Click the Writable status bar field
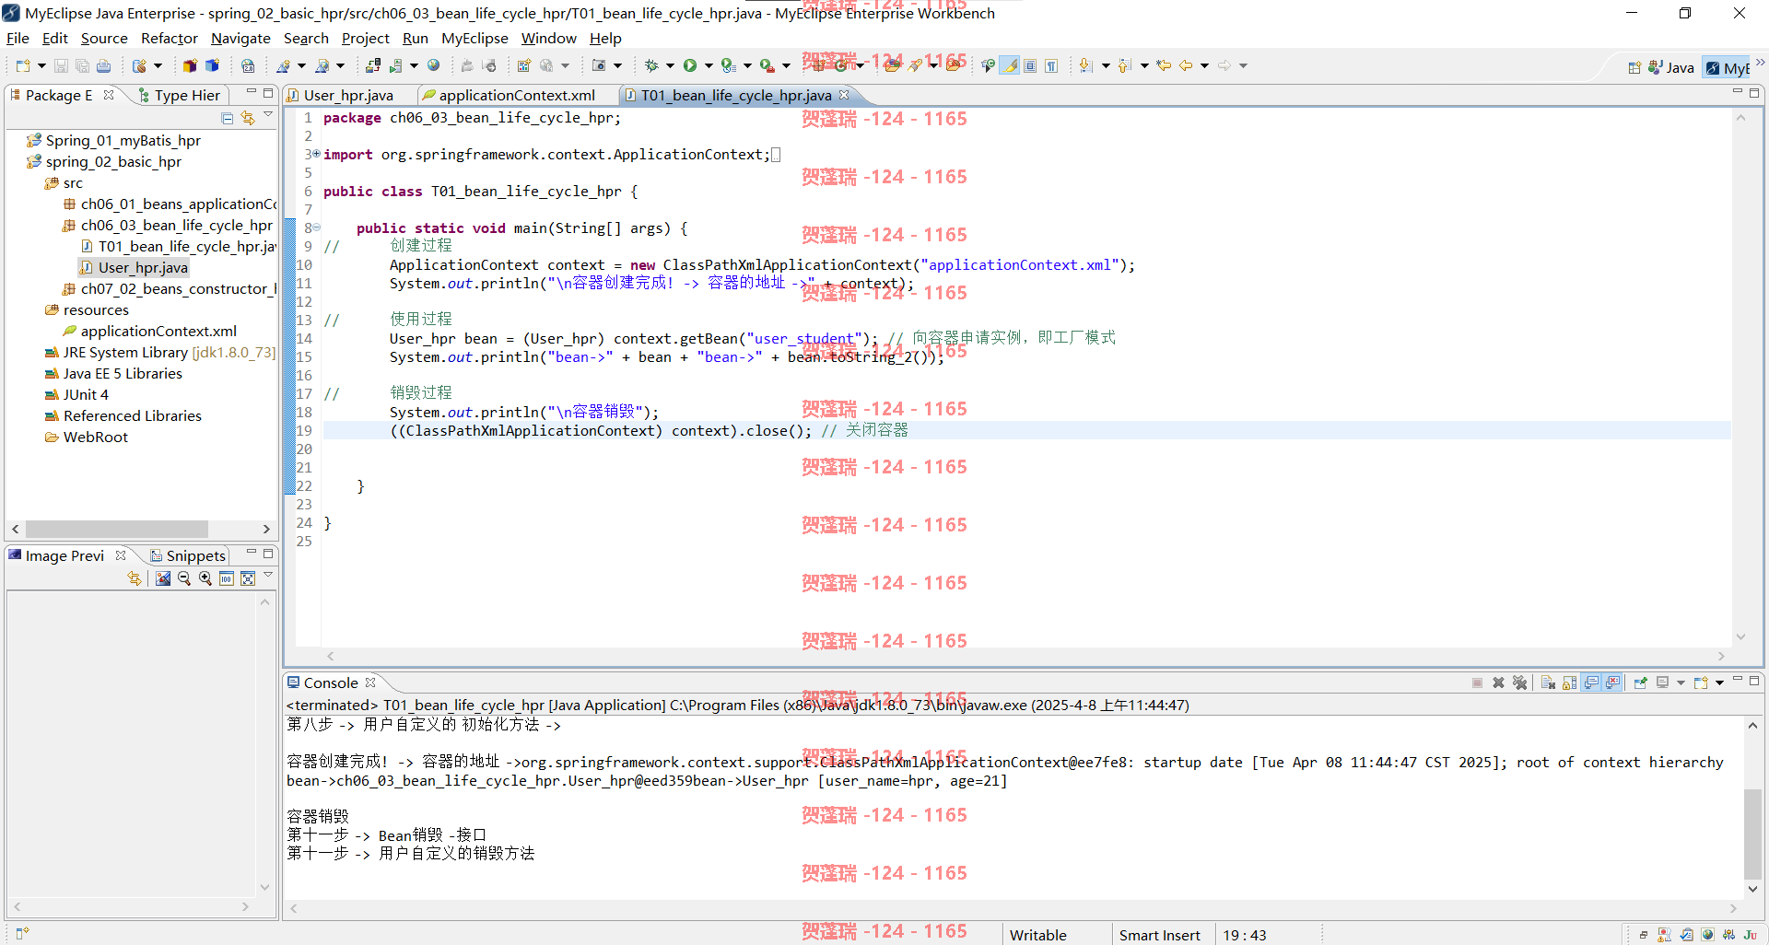Screen dimensions: 1769x945 [x=1038, y=935]
